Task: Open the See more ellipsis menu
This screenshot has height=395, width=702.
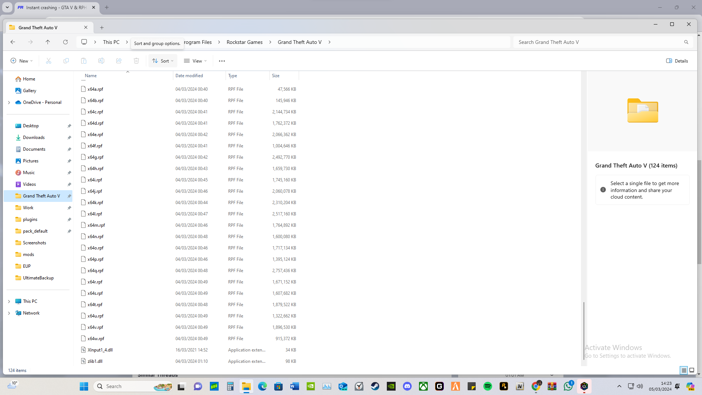Action: (x=222, y=61)
